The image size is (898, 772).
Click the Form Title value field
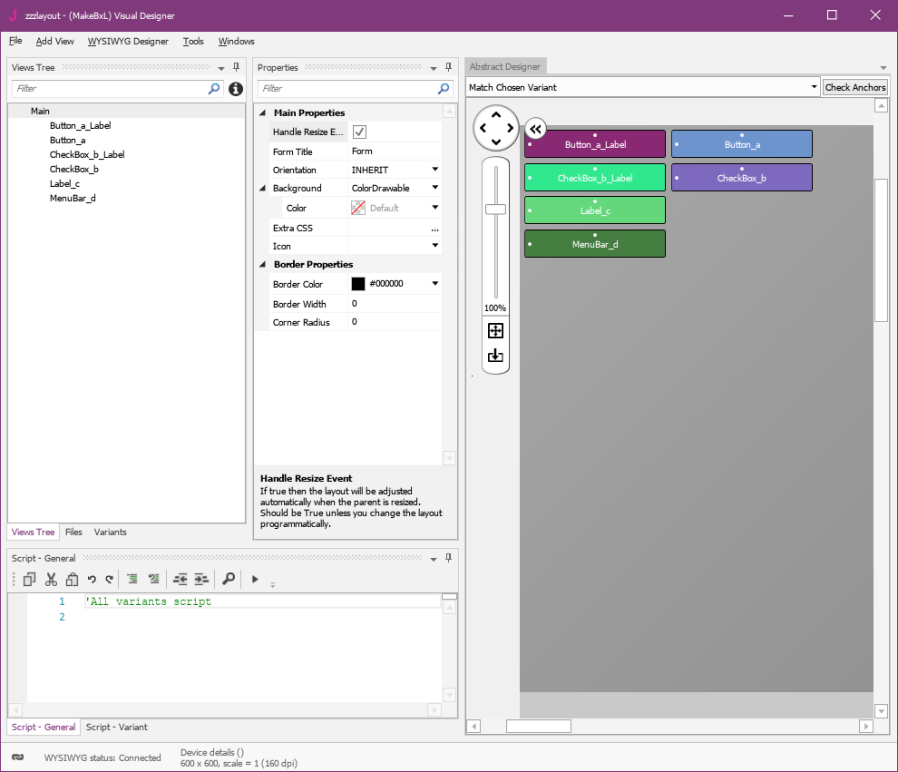394,151
